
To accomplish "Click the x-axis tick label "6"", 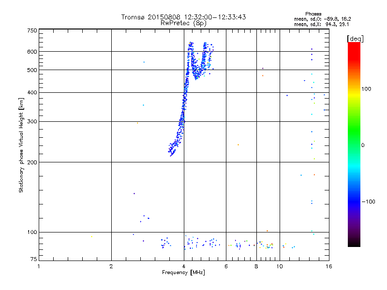I will [226, 266].
